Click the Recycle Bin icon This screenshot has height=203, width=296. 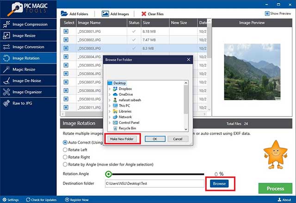click(x=115, y=128)
